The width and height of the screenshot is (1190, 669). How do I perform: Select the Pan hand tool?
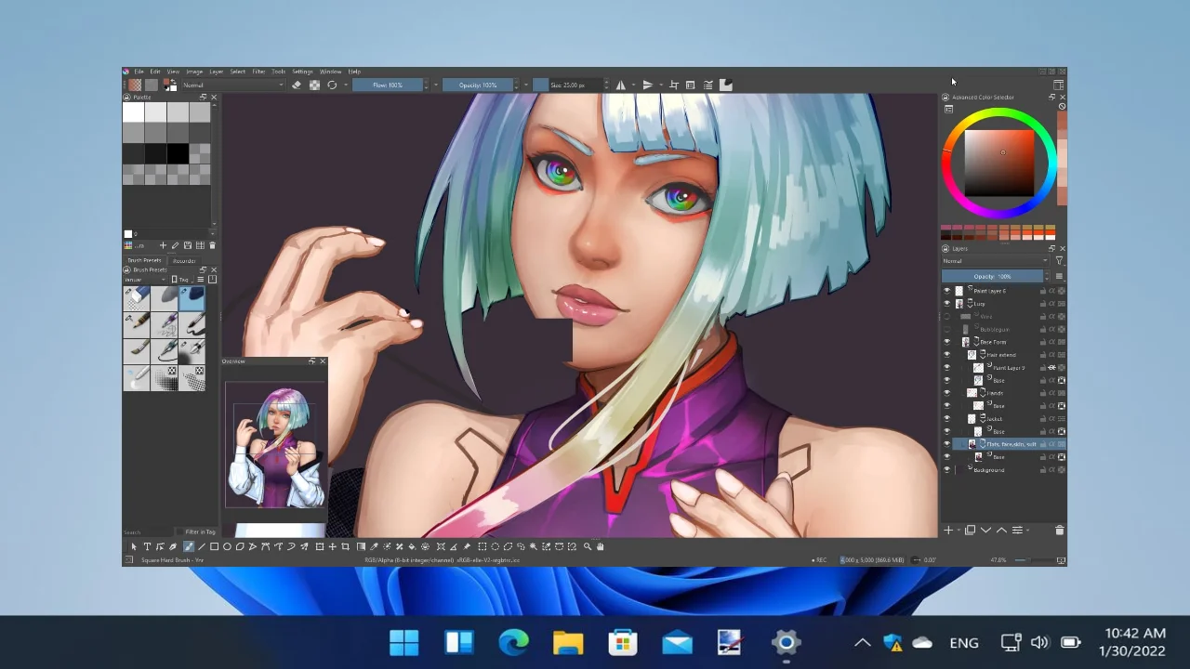tap(600, 546)
